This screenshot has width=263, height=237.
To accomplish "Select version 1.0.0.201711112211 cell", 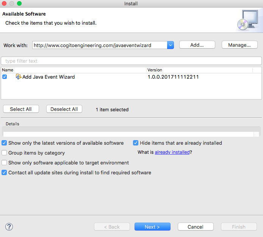I will point(173,77).
